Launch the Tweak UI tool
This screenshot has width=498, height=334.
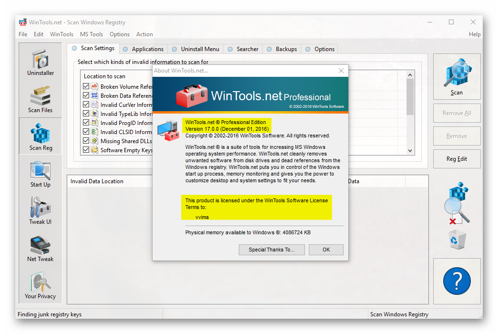41,211
